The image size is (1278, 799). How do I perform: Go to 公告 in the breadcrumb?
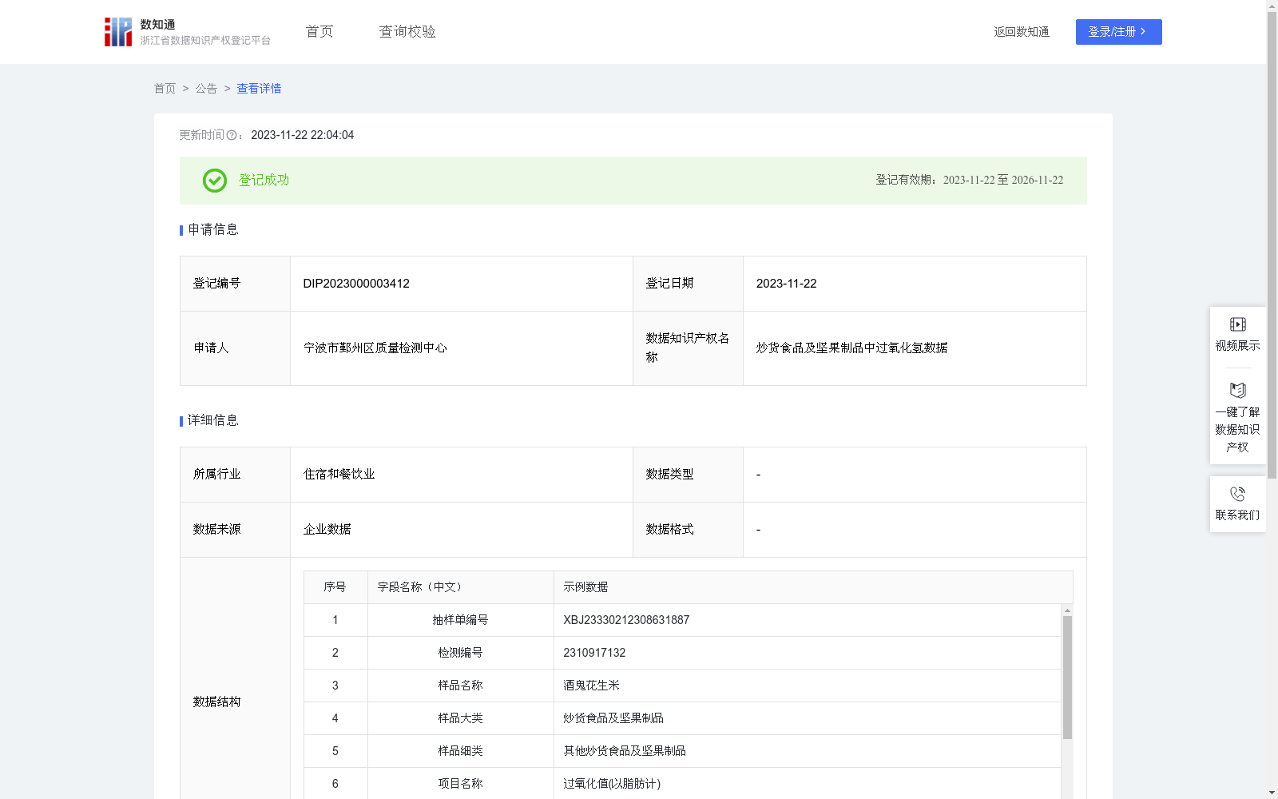point(206,89)
